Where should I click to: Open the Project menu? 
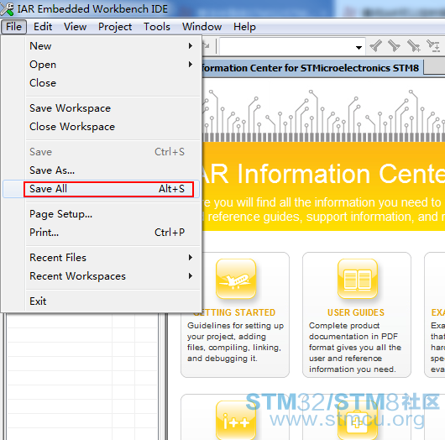coord(115,27)
